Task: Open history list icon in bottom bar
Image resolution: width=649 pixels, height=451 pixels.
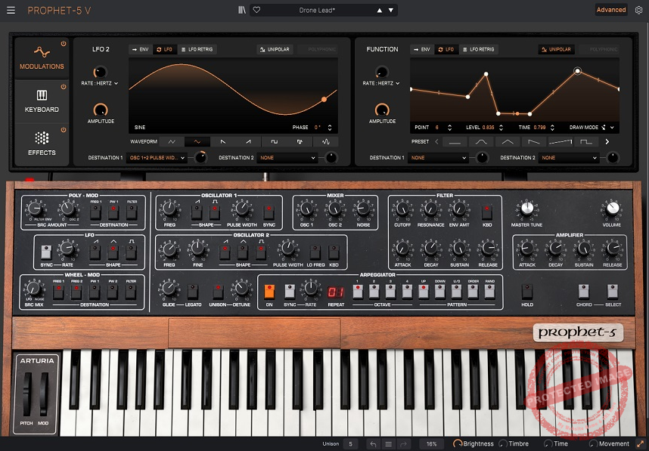Action: (388, 444)
